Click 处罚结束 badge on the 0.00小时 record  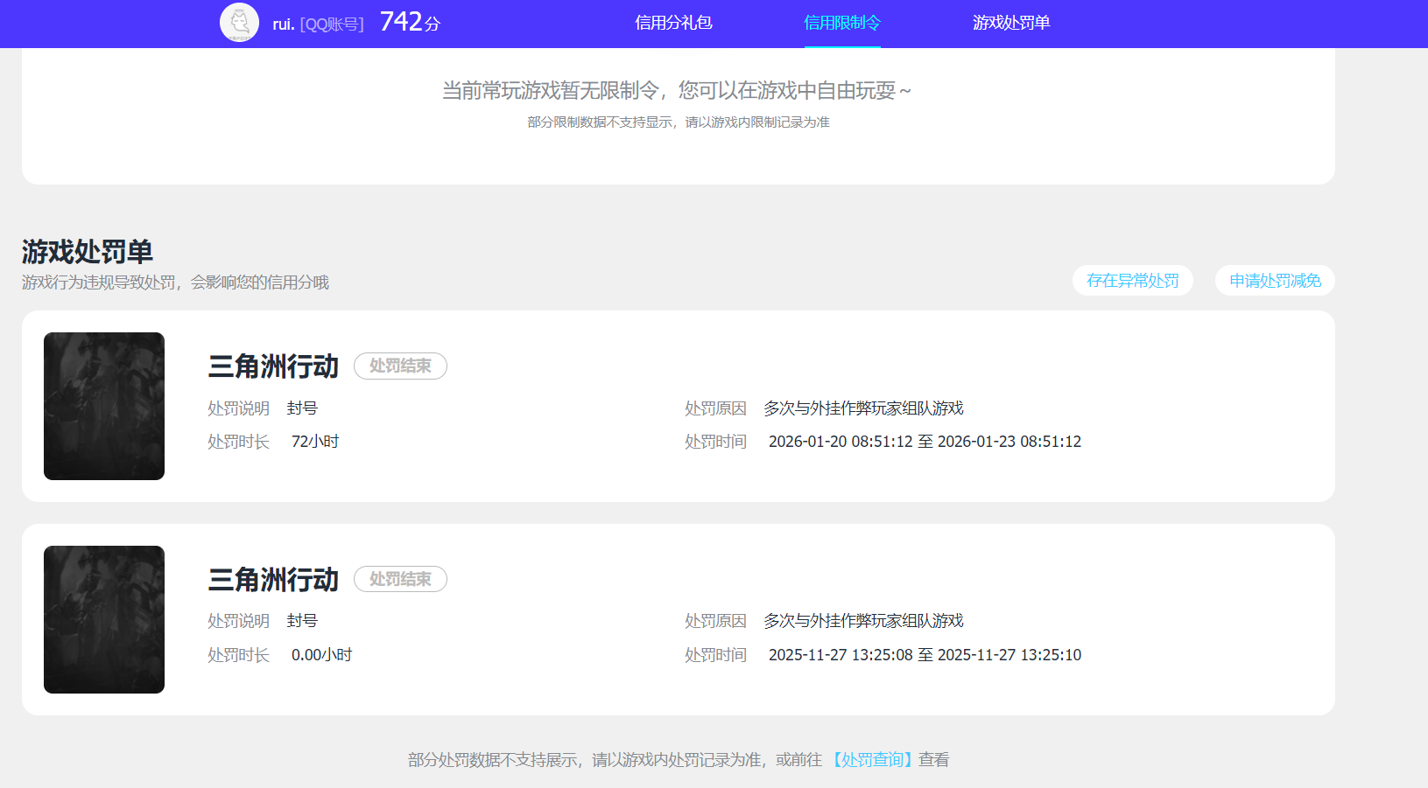pyautogui.click(x=400, y=579)
